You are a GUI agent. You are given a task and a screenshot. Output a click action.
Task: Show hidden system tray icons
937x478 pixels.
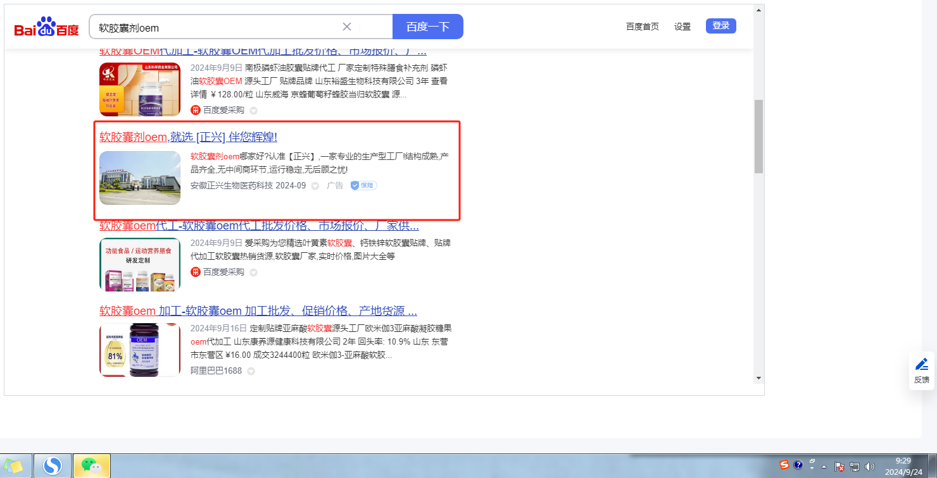click(824, 467)
